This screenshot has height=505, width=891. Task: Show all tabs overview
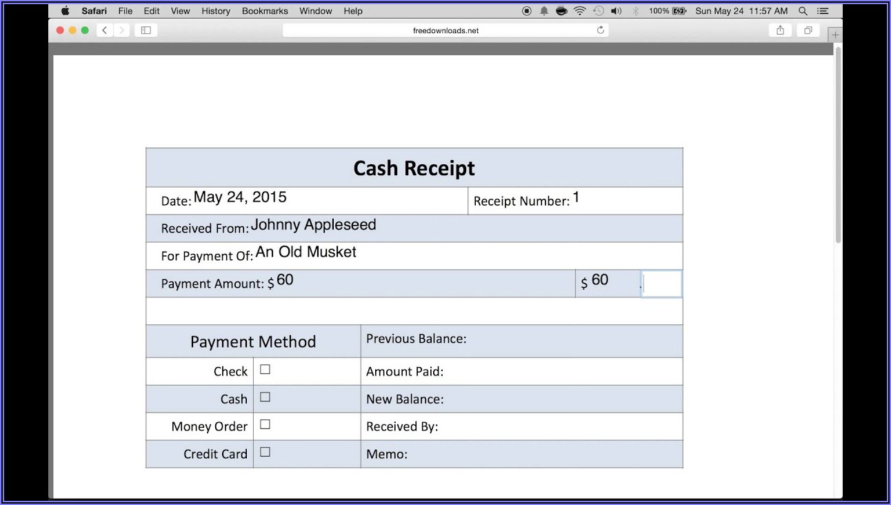(x=807, y=30)
